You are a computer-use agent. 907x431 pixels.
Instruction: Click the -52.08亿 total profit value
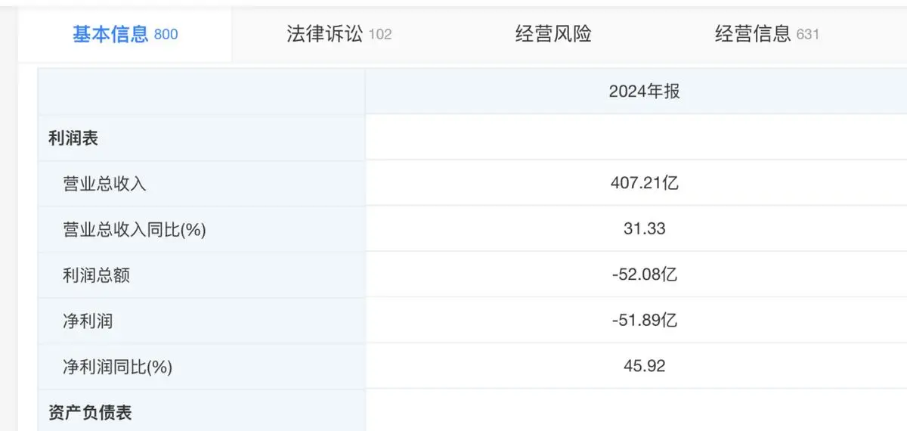[x=644, y=275]
